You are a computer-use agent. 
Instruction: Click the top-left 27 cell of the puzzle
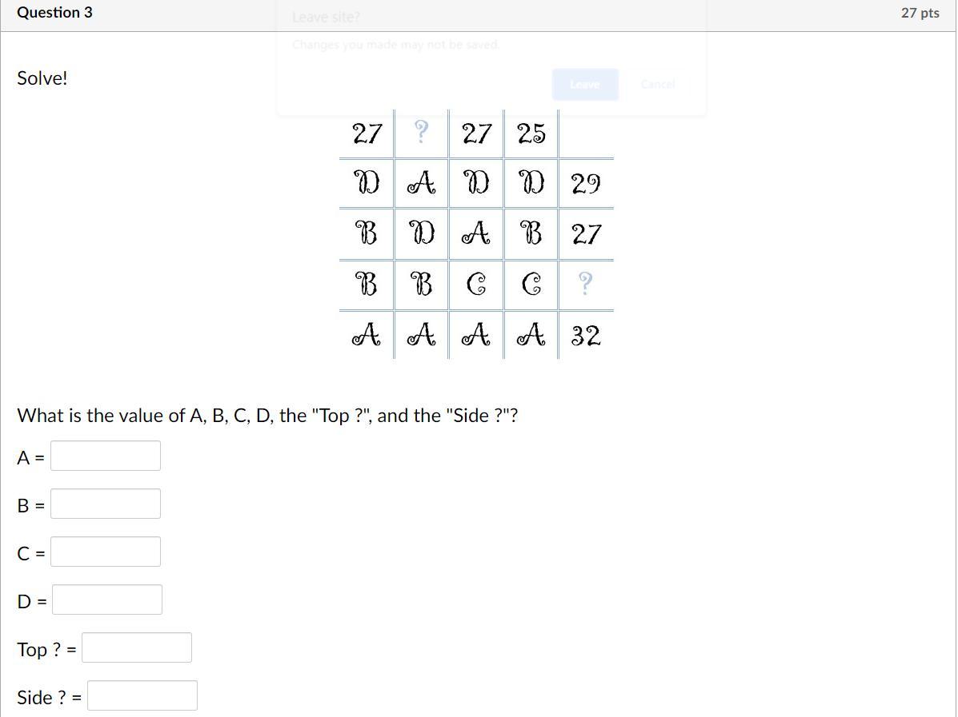(367, 133)
